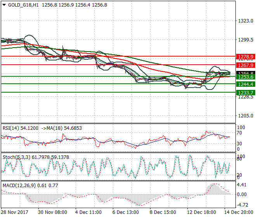This screenshot has width=256, height=217.
Task: Select the MA(18) 54.6853 label
Action: click(x=64, y=128)
